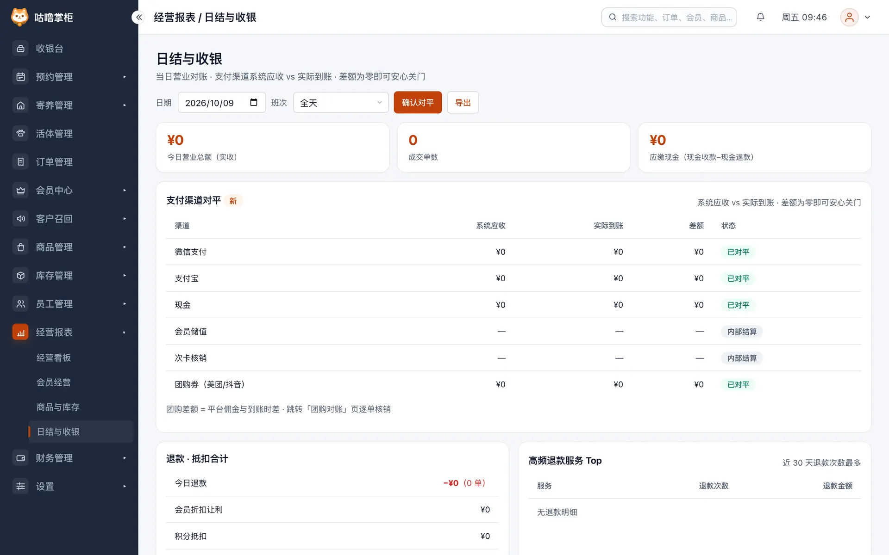The height and width of the screenshot is (555, 889).
Task: Expand the 财务管理 submenu arrow
Action: [125, 458]
